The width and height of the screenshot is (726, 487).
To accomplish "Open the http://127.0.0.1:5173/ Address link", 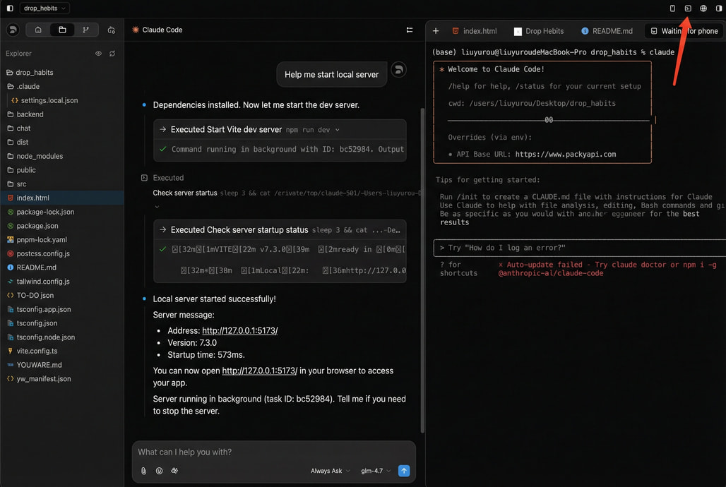I will (239, 330).
